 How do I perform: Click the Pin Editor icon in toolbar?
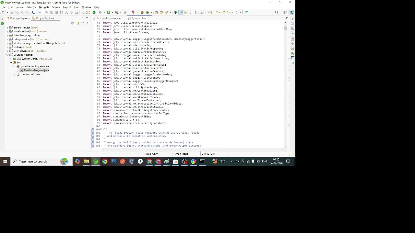(x=246, y=12)
